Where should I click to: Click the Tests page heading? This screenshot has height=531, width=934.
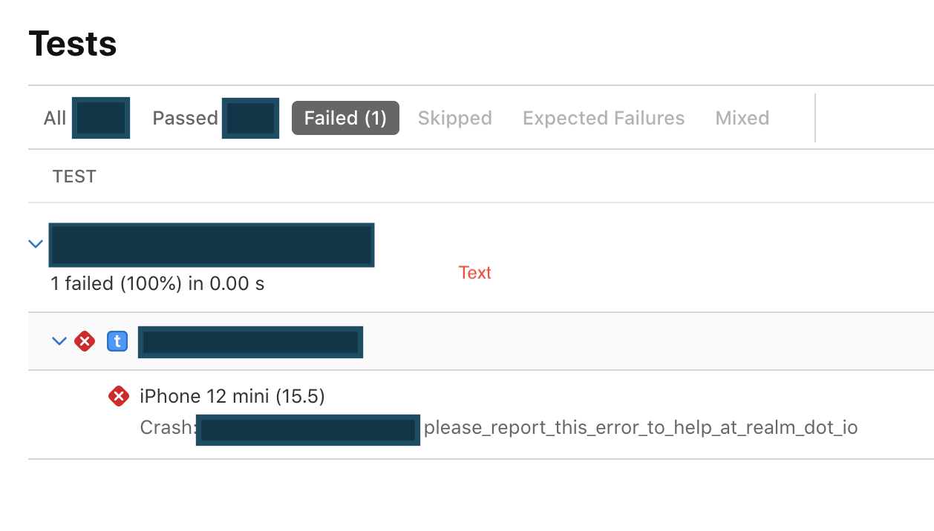coord(73,44)
